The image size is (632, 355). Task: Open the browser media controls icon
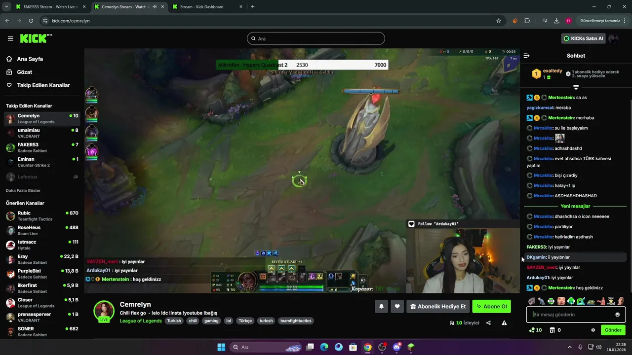(544, 21)
